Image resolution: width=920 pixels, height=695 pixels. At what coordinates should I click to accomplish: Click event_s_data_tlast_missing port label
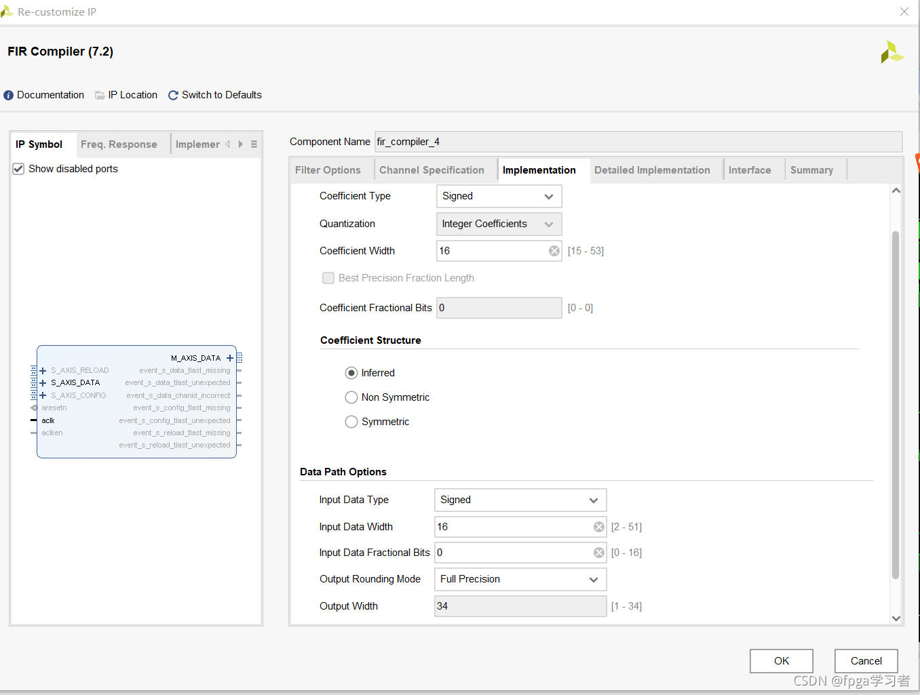pos(185,371)
